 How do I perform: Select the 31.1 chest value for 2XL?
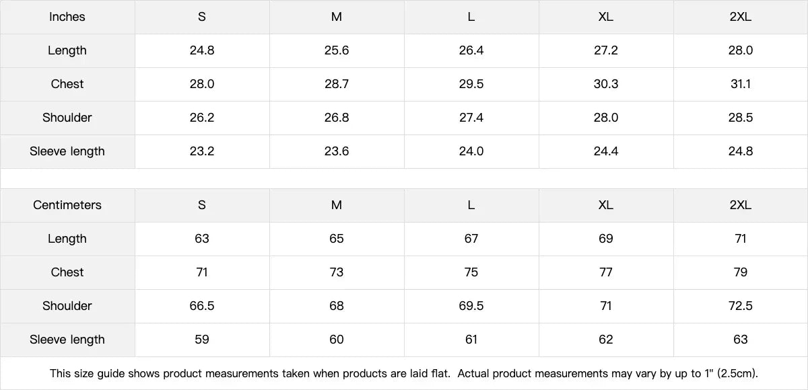coord(740,84)
